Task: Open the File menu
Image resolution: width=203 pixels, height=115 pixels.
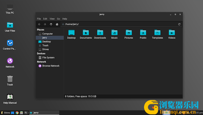Action: pyautogui.click(x=39, y=19)
